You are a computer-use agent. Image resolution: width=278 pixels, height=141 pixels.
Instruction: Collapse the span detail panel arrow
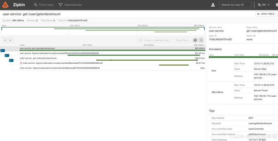pyautogui.click(x=201, y=40)
